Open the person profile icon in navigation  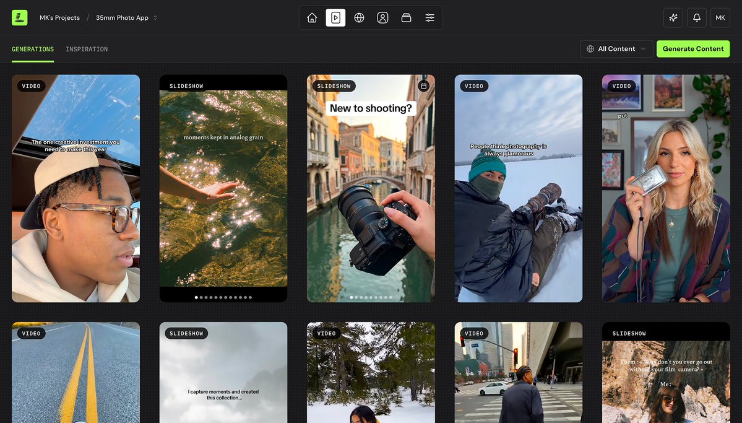pyautogui.click(x=383, y=17)
